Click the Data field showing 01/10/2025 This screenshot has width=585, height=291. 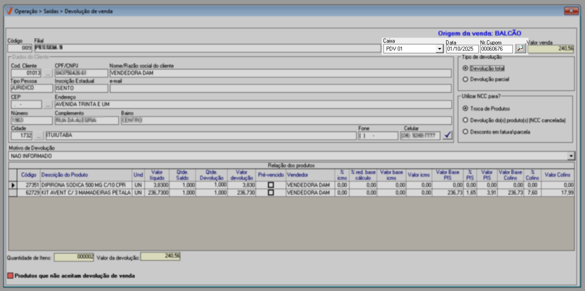pyautogui.click(x=461, y=49)
